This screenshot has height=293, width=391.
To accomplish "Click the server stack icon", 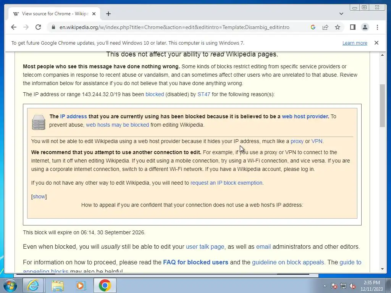I will pos(39,122).
